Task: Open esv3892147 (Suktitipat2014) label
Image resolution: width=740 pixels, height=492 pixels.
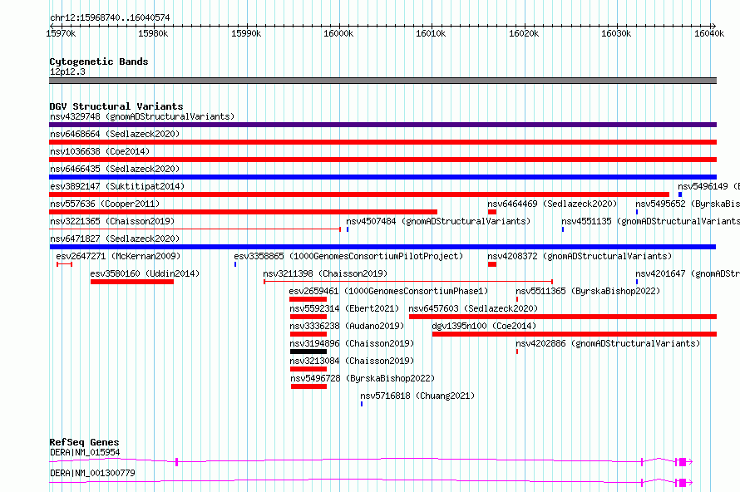Action: (117, 186)
